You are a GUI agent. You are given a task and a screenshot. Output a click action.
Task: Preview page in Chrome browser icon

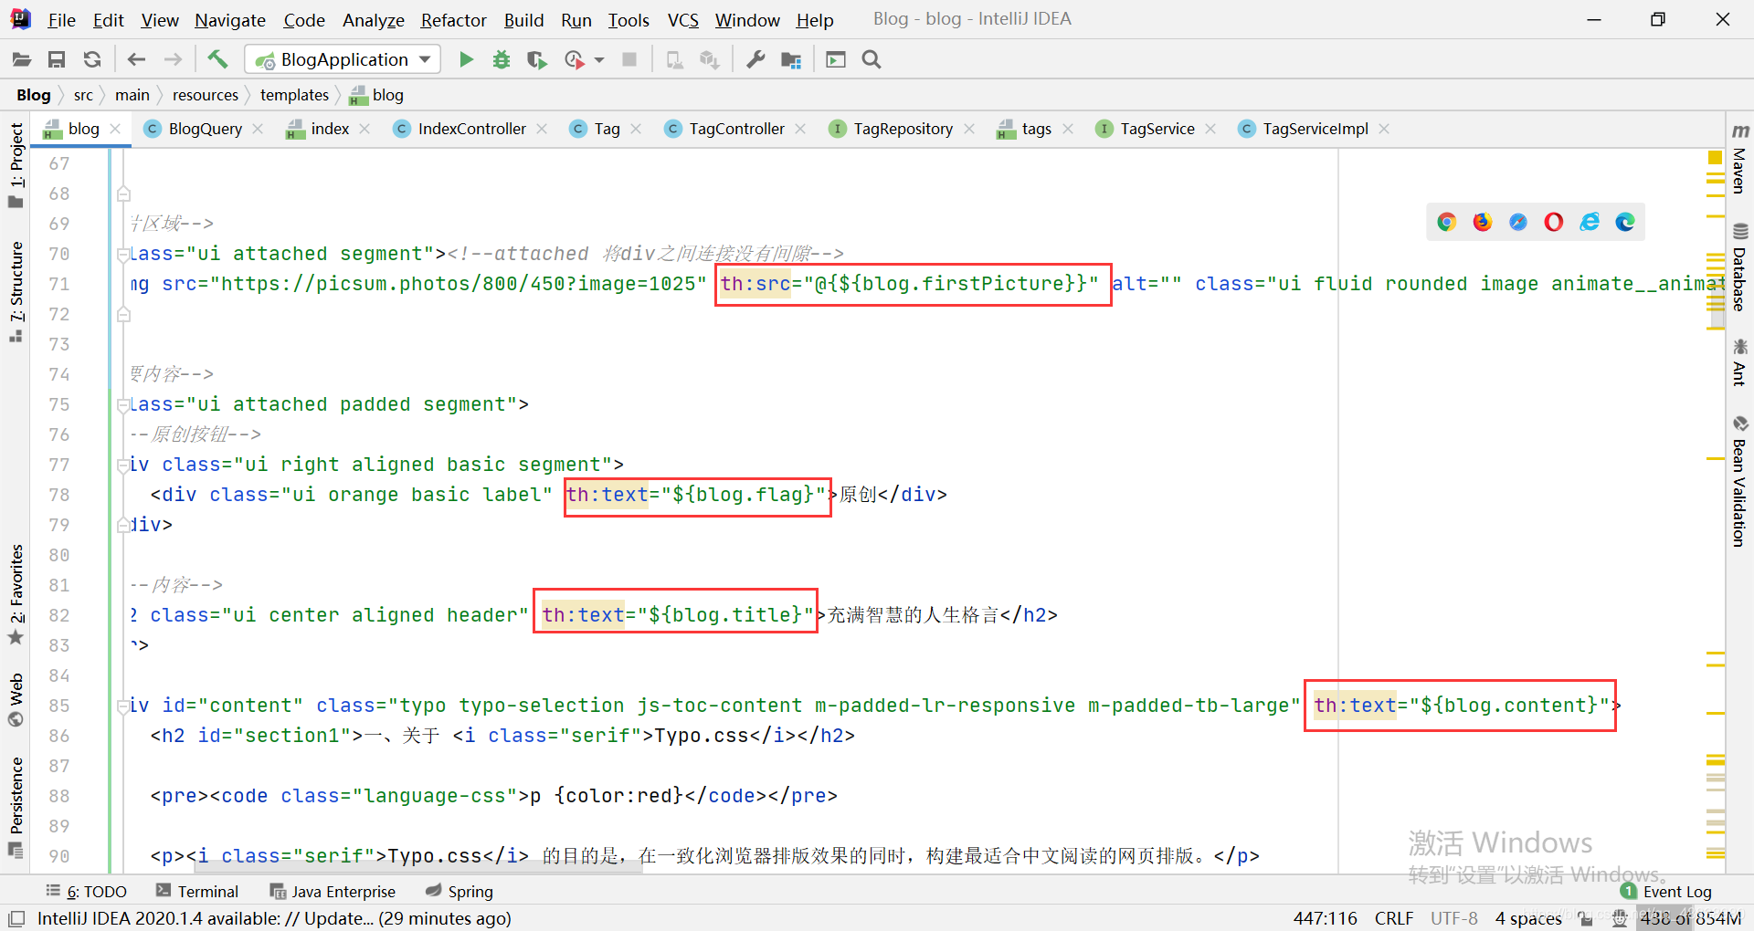[x=1446, y=222]
